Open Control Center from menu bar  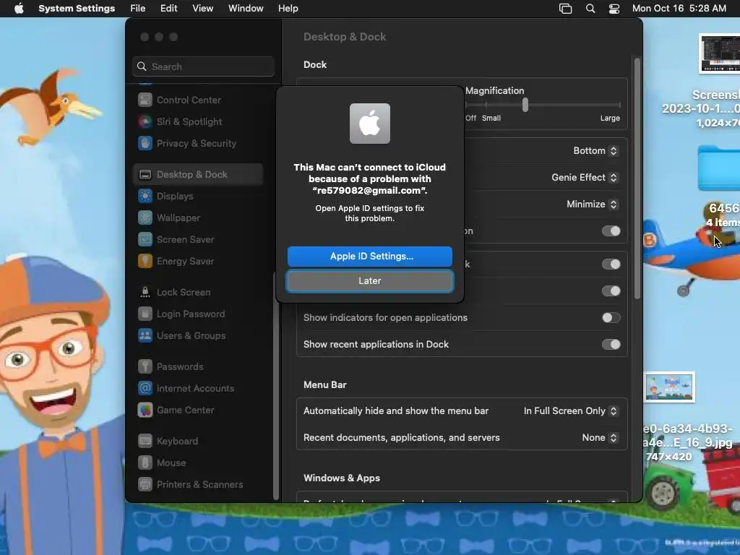(614, 9)
